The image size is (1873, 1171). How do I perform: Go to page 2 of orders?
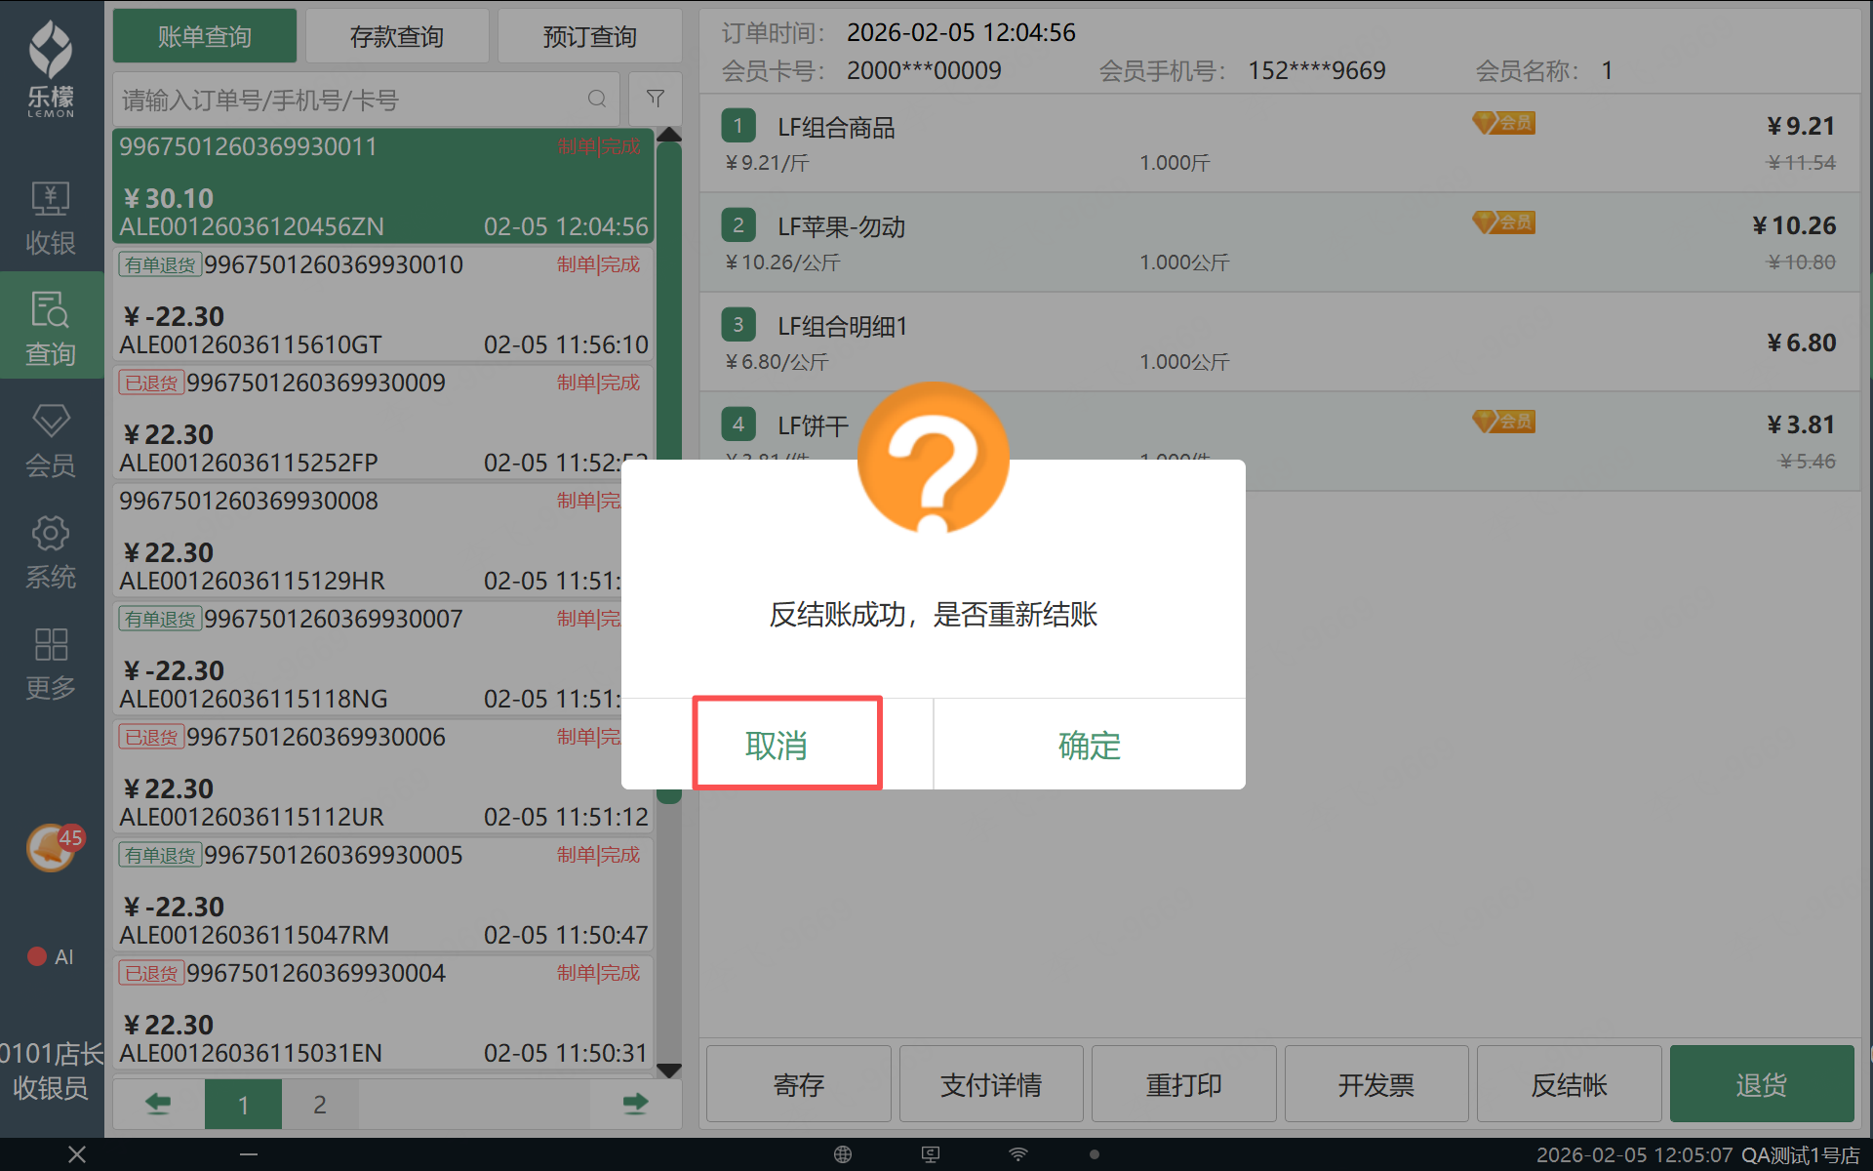[x=320, y=1104]
